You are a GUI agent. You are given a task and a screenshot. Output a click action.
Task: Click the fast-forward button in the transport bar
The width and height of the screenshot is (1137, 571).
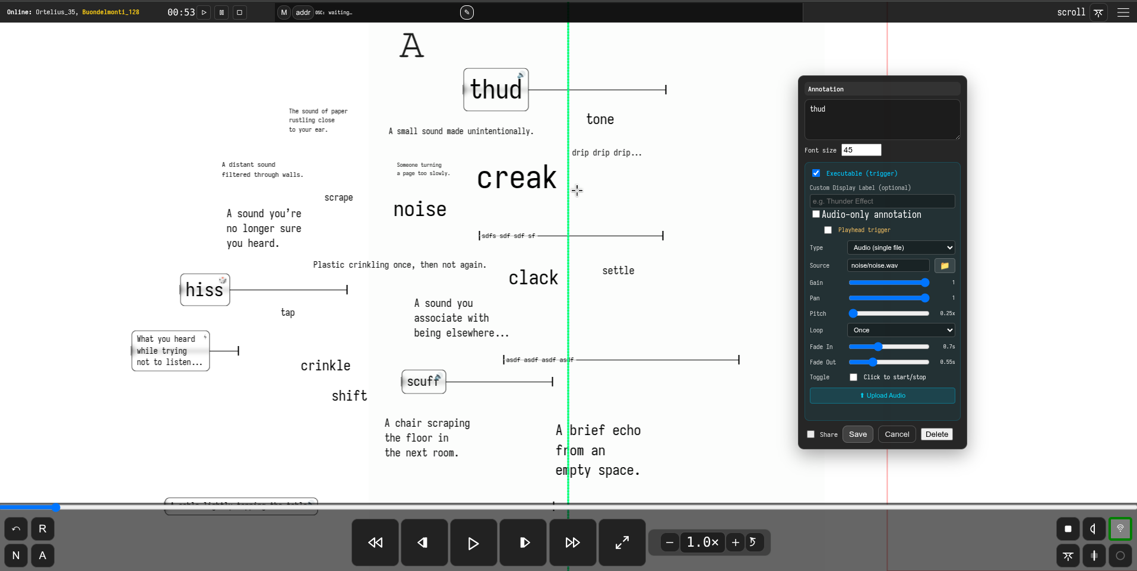pyautogui.click(x=572, y=543)
